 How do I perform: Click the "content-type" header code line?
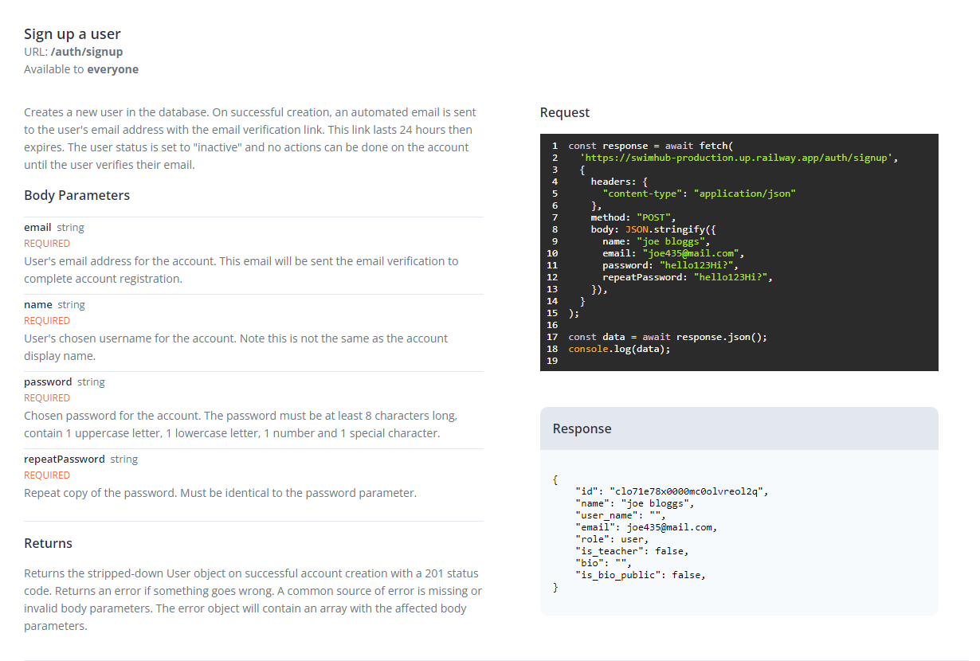[699, 194]
